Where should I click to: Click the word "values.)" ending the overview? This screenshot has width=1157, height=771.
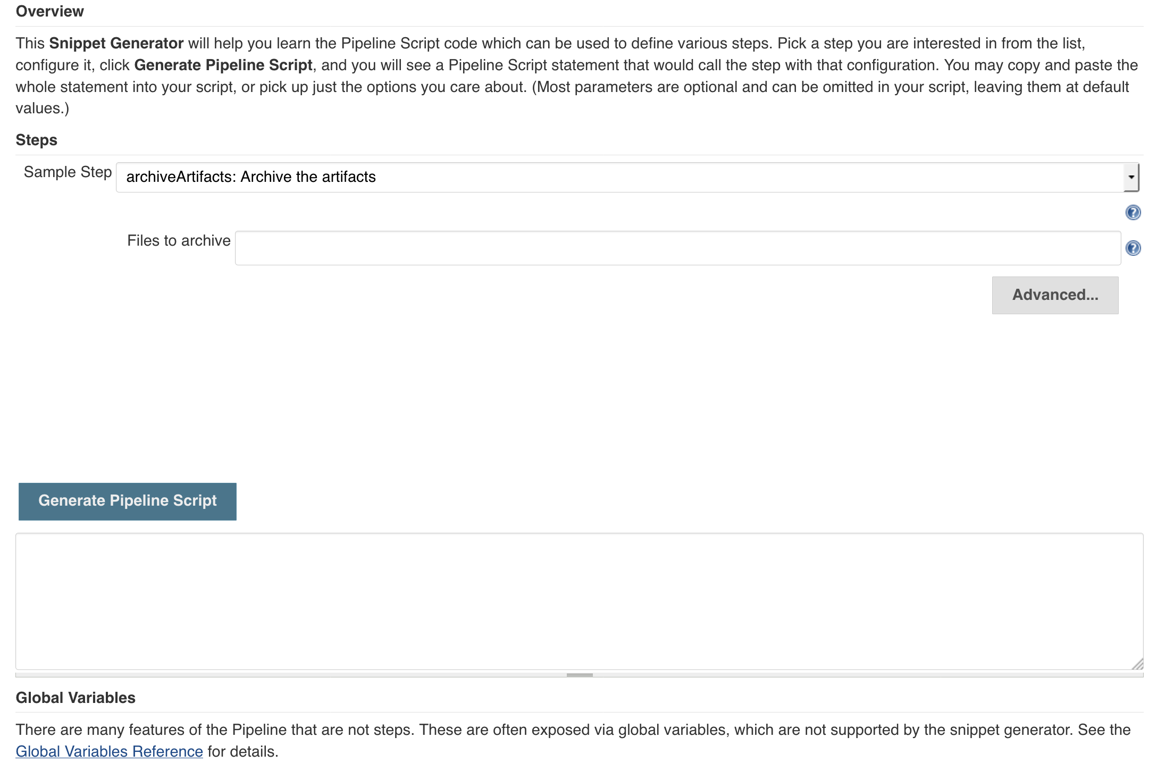43,108
